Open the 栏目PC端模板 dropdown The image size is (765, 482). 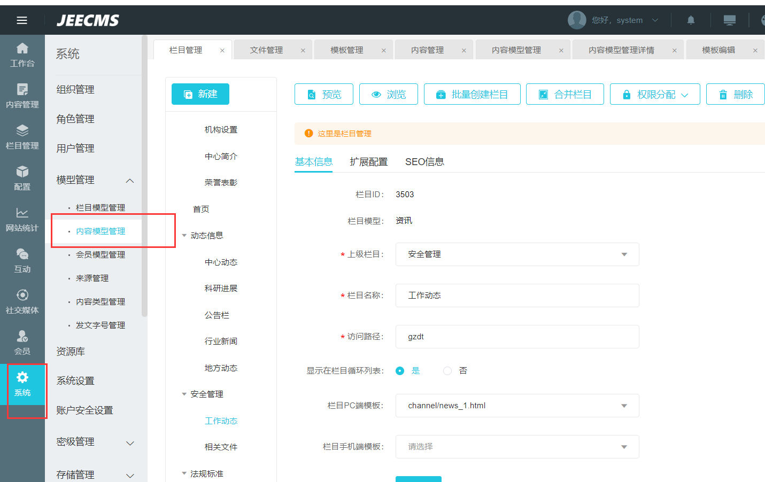(516, 406)
